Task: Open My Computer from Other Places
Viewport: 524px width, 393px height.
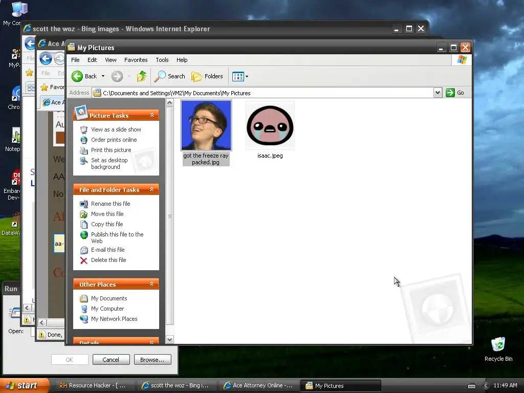Action: tap(107, 309)
